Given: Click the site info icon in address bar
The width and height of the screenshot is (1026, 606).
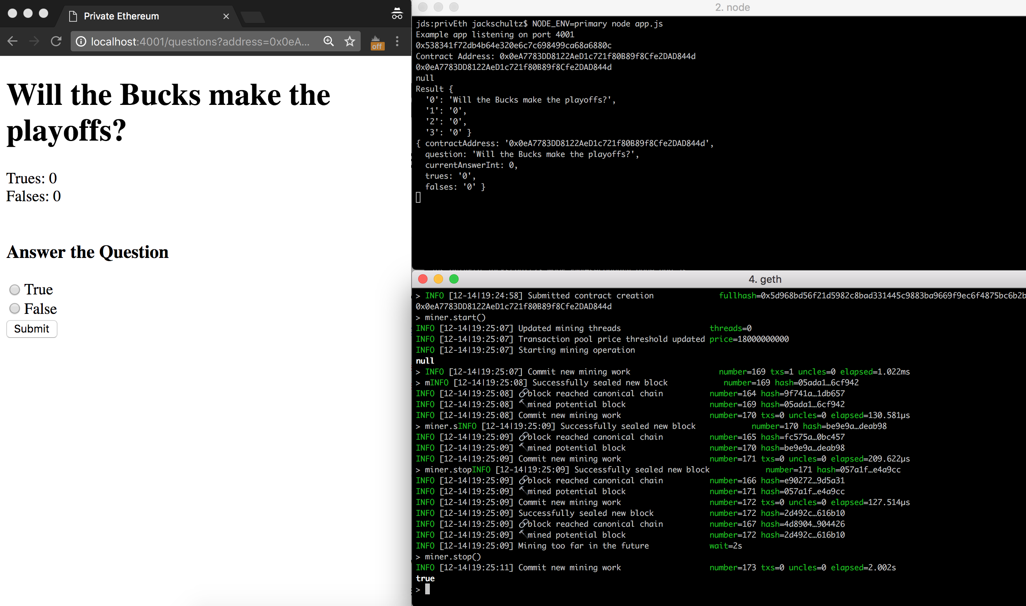Looking at the screenshot, I should (x=81, y=42).
